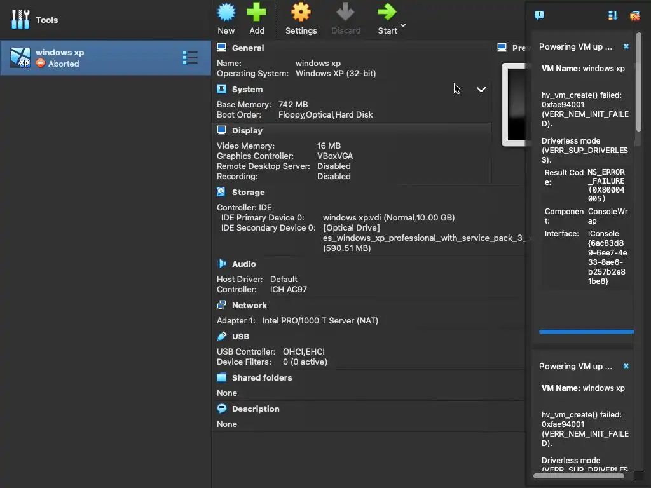Dismiss the first Powering VM up notification
The image size is (651, 488).
tap(626, 46)
